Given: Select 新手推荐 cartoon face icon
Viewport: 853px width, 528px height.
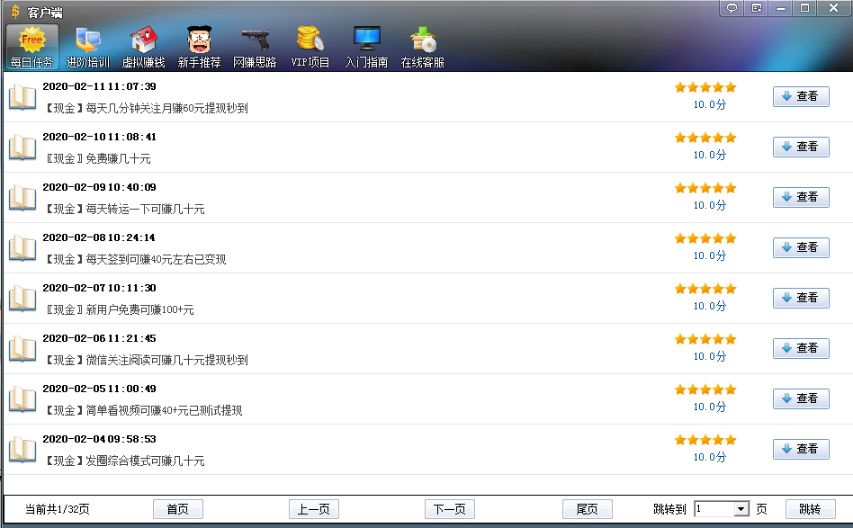Looking at the screenshot, I should click(199, 48).
